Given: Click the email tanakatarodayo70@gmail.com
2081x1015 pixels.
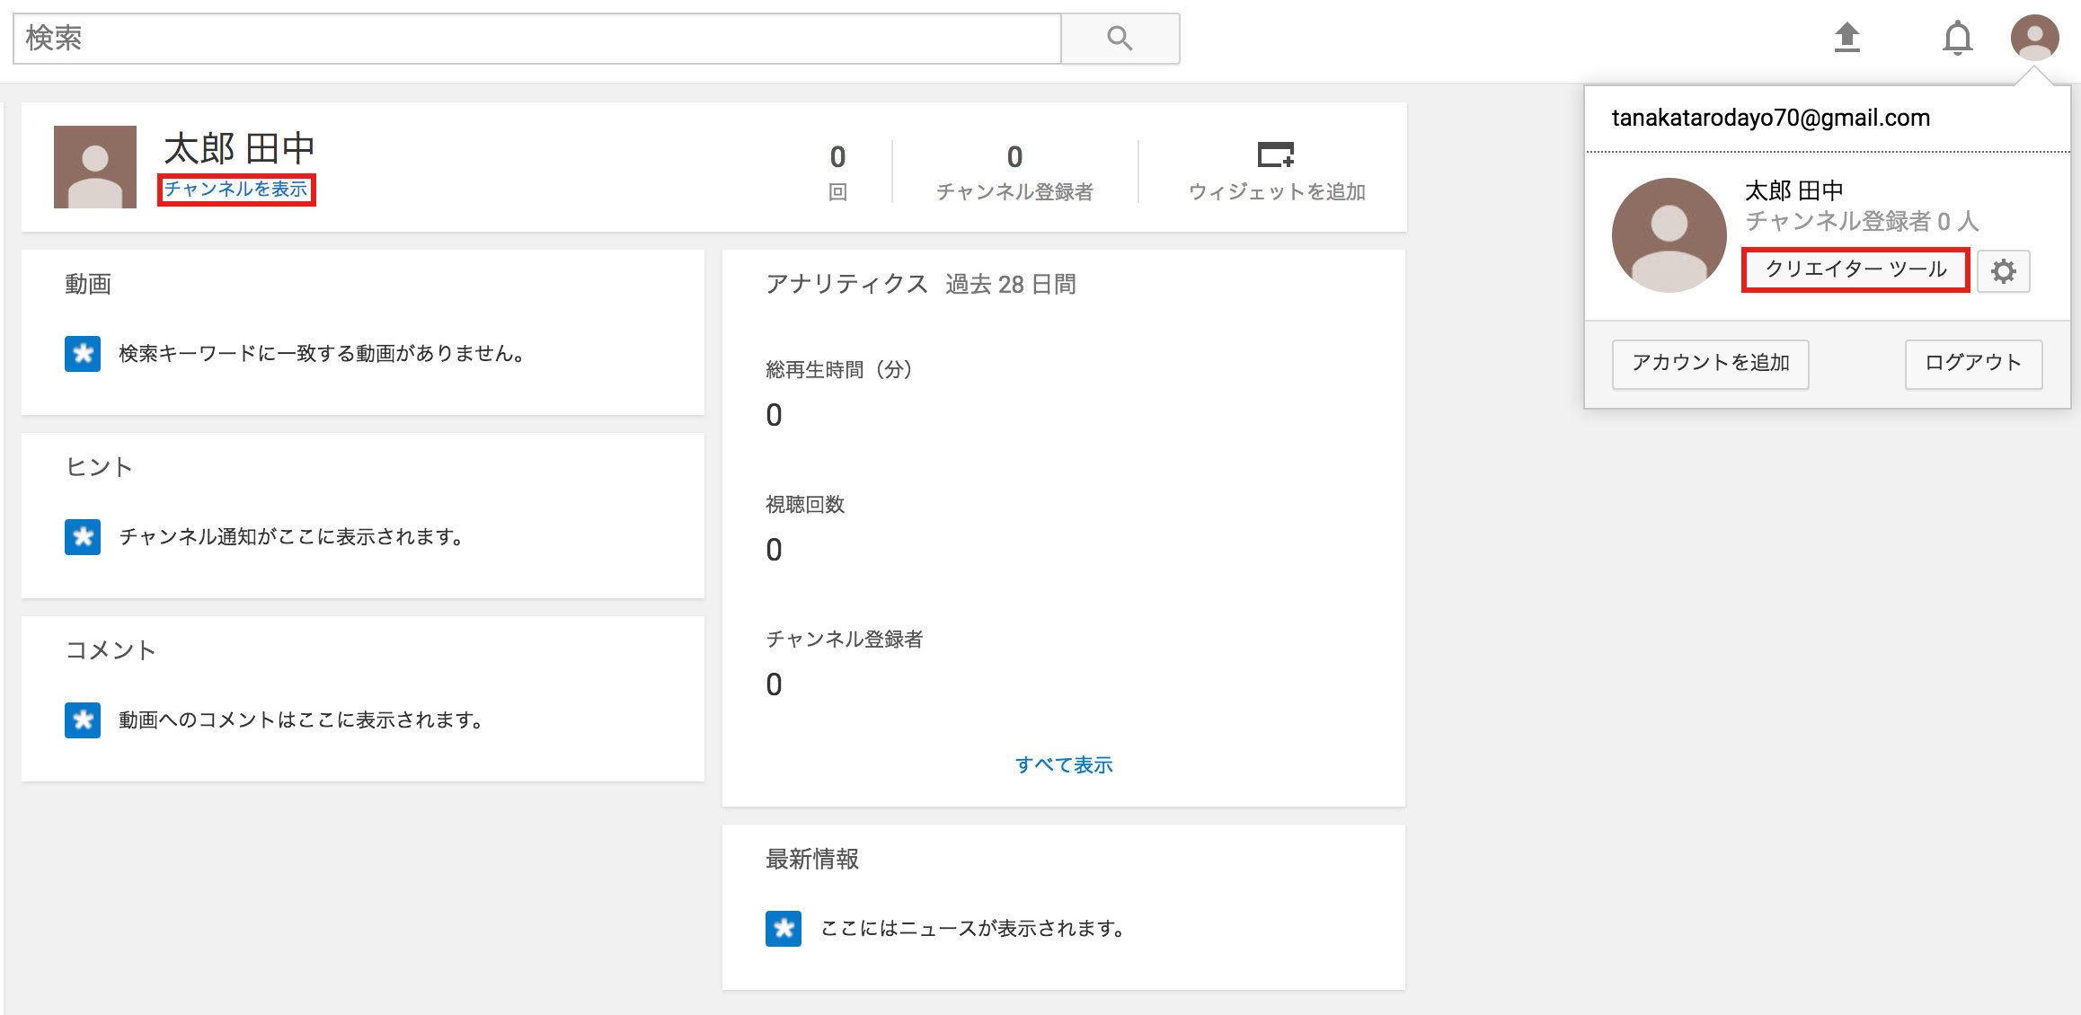Looking at the screenshot, I should tap(1770, 118).
